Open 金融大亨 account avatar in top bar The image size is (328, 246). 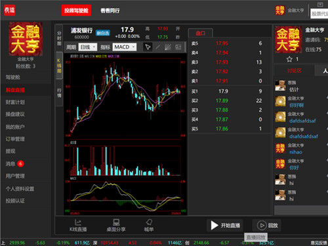(x=279, y=10)
